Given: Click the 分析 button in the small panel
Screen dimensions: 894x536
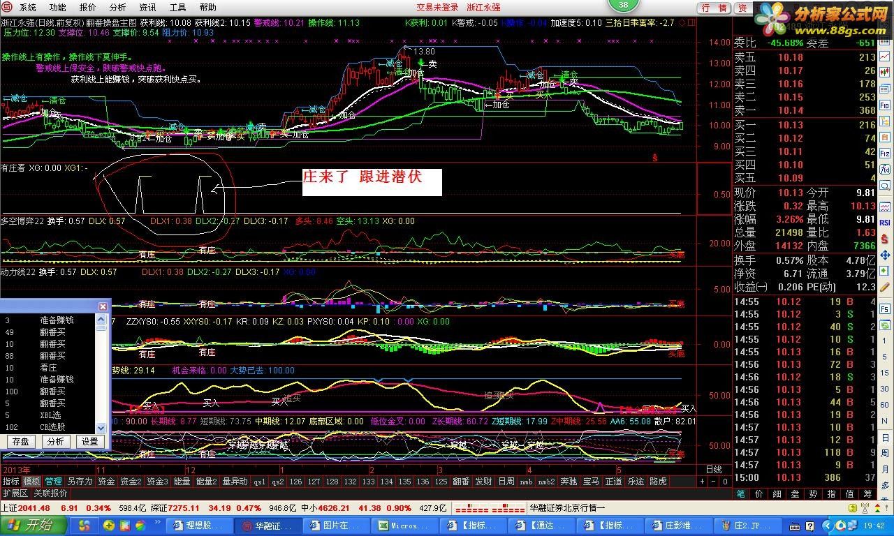Looking at the screenshot, I should [55, 441].
